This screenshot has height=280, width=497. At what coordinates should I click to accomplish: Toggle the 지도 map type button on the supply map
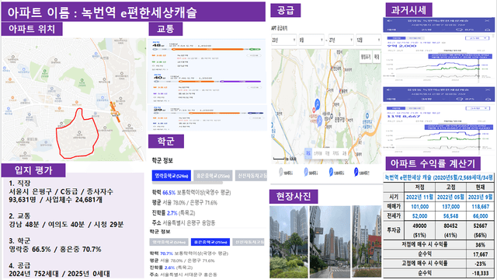(308, 153)
